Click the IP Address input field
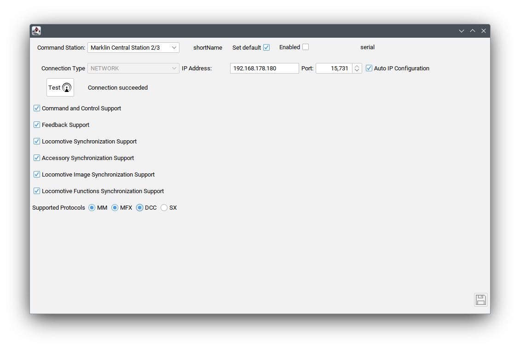Image resolution: width=520 pixels, height=349 pixels. click(264, 68)
